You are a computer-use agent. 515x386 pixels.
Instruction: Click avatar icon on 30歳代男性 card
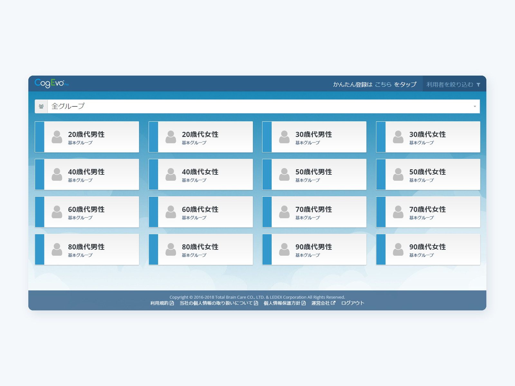point(284,137)
